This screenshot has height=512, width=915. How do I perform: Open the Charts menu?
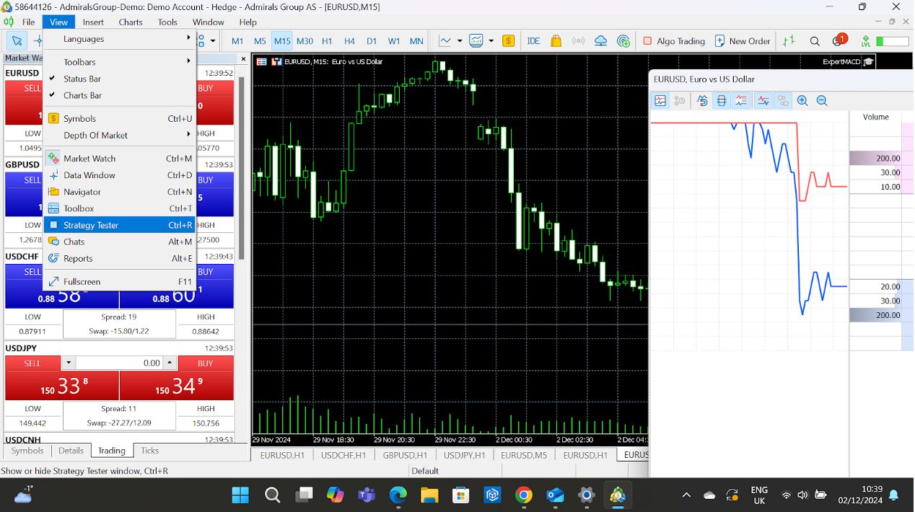(x=131, y=22)
